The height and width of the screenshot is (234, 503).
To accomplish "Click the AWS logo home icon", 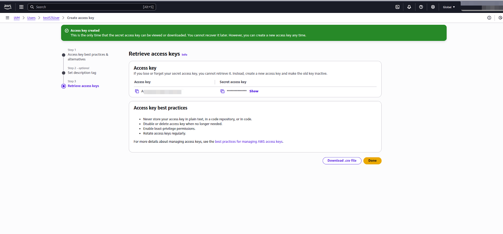I will tap(8, 7).
